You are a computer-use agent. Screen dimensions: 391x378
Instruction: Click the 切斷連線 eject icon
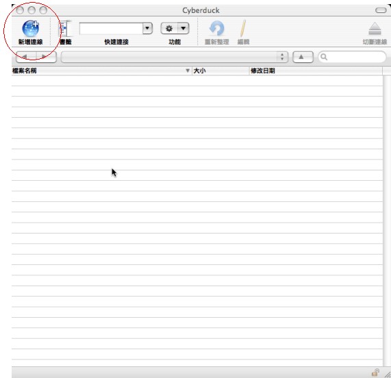tap(375, 29)
